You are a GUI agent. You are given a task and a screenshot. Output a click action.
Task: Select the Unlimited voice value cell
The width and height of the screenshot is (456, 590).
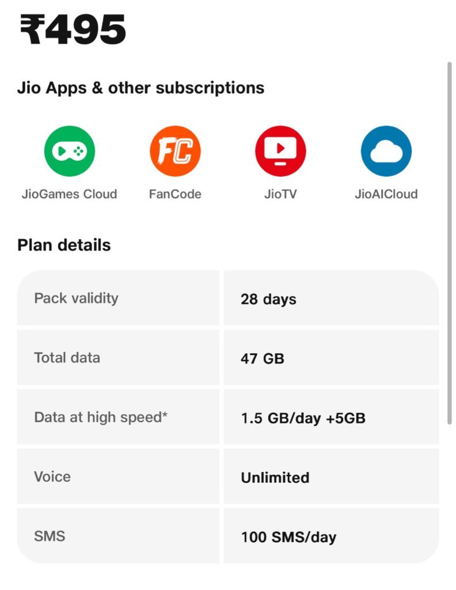click(331, 476)
